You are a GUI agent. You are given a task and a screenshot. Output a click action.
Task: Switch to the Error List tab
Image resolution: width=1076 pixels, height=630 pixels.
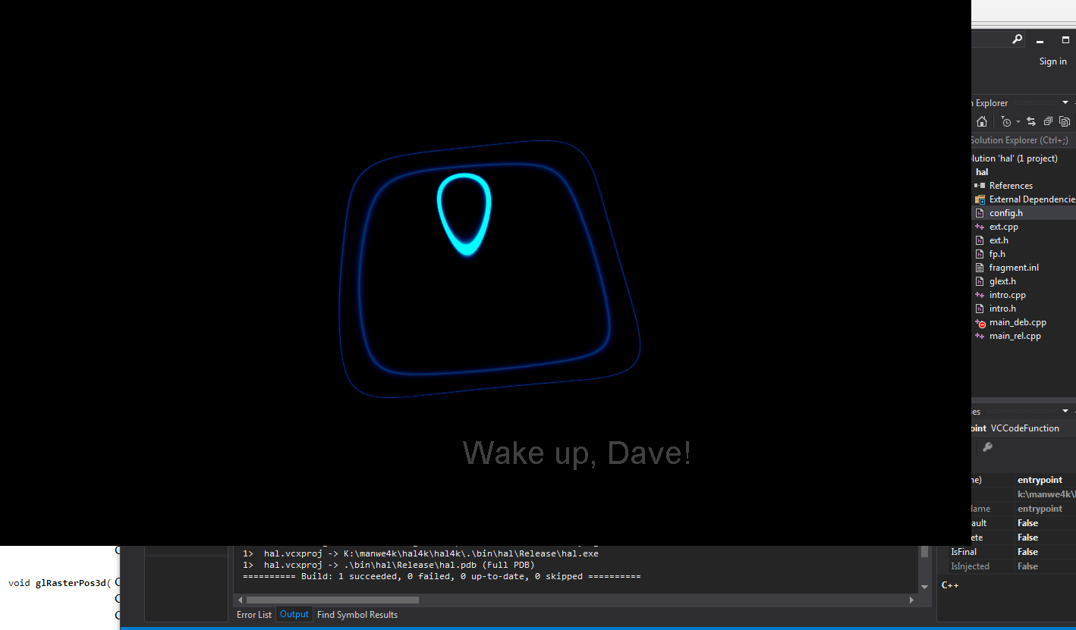click(254, 615)
